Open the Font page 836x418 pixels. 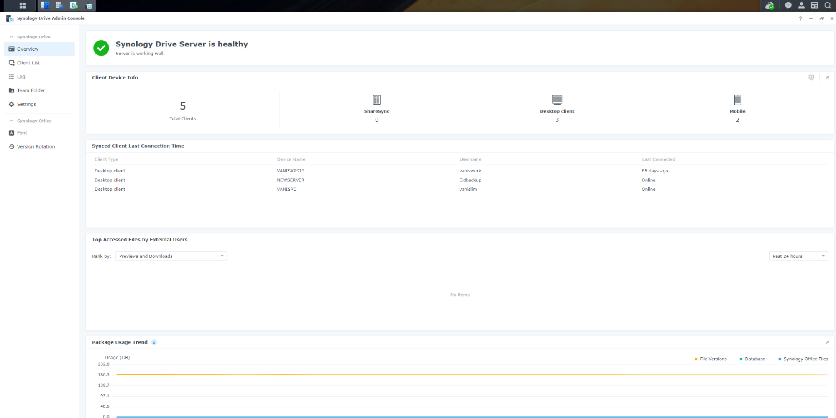(x=39, y=133)
